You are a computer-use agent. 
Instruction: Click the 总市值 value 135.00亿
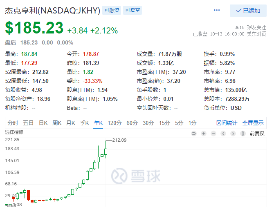pyautogui.click(x=236, y=90)
